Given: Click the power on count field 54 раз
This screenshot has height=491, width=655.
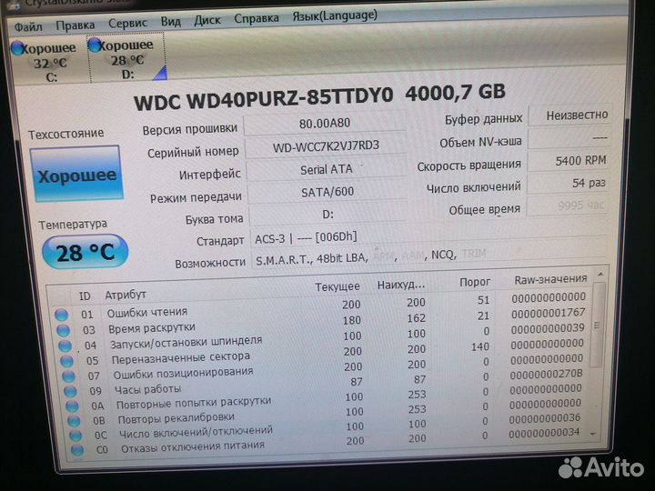Looking at the screenshot, I should click(x=568, y=184).
